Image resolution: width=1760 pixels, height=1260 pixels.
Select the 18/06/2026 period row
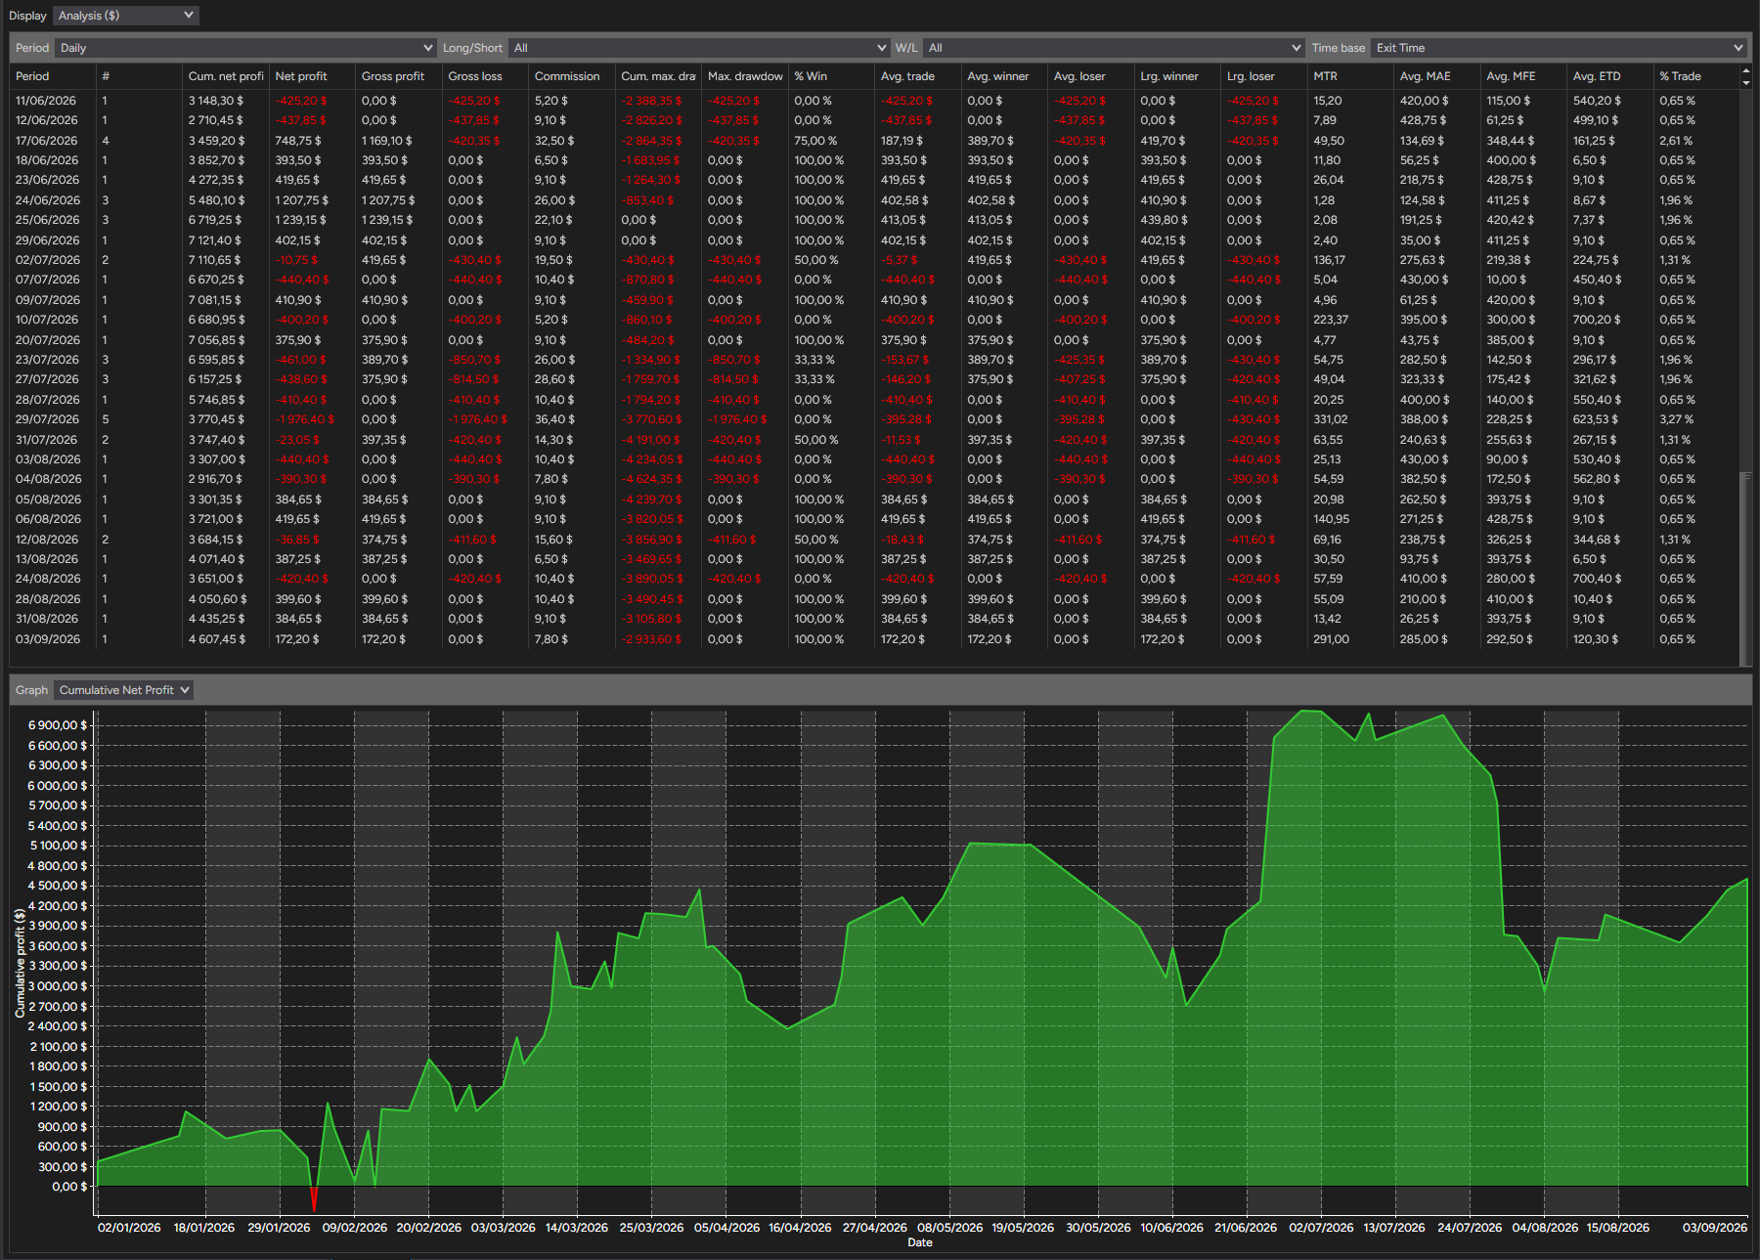(x=875, y=160)
